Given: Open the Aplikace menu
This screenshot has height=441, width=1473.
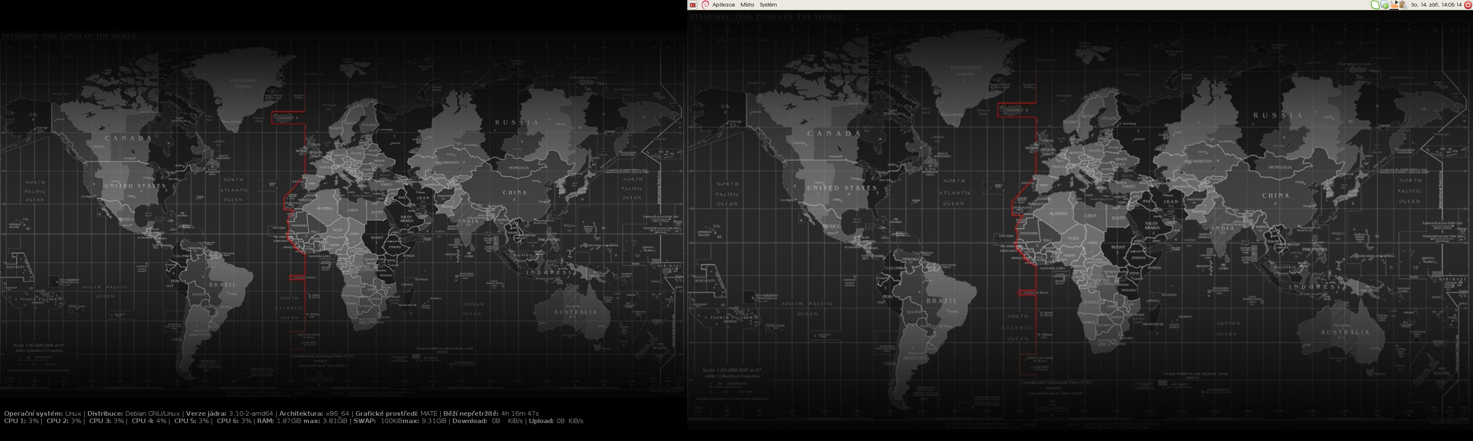Looking at the screenshot, I should coord(723,4).
